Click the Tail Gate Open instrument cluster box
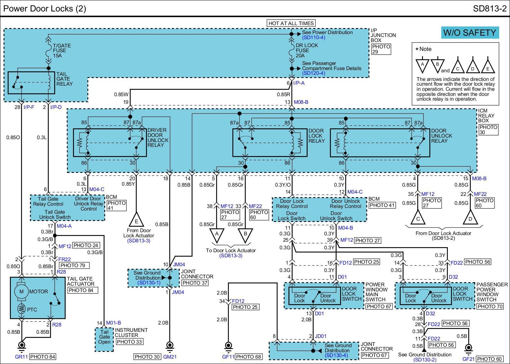 [x=104, y=339]
